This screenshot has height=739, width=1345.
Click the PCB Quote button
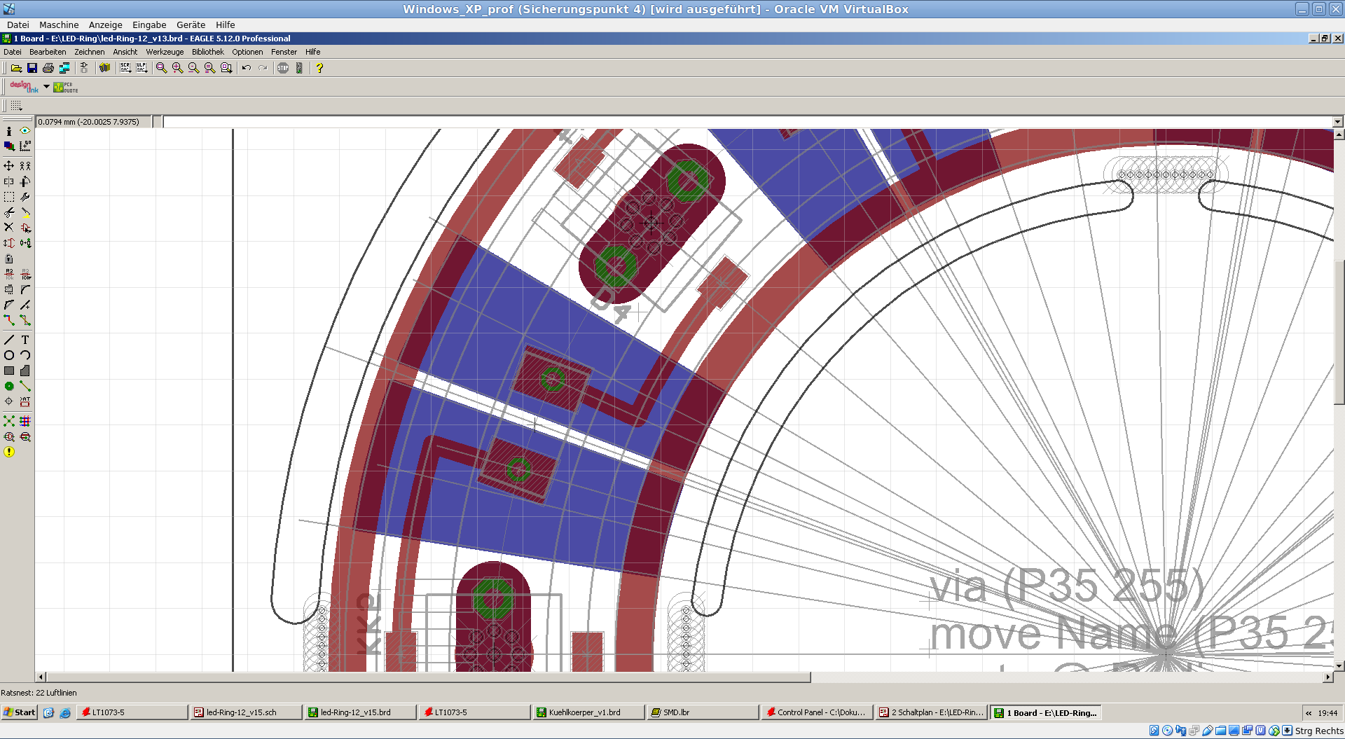pyautogui.click(x=66, y=87)
